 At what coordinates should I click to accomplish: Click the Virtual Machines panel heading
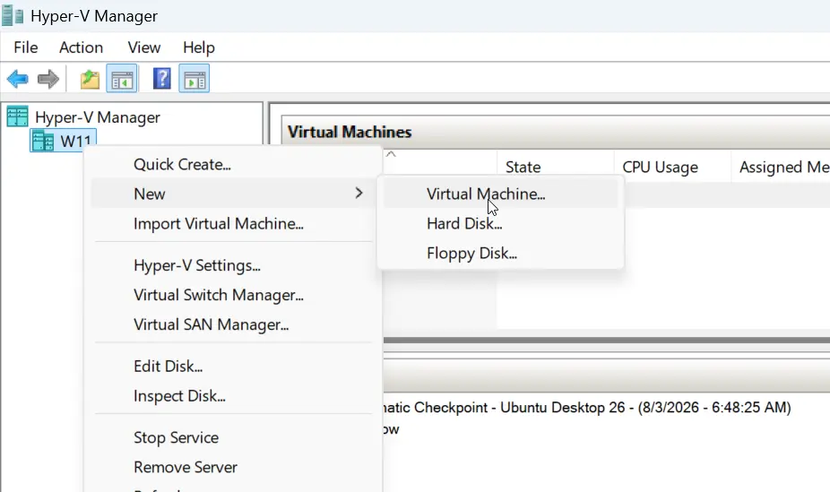[350, 132]
